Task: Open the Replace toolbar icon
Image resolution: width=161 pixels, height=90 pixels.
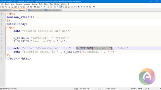Action: coord(38,7)
